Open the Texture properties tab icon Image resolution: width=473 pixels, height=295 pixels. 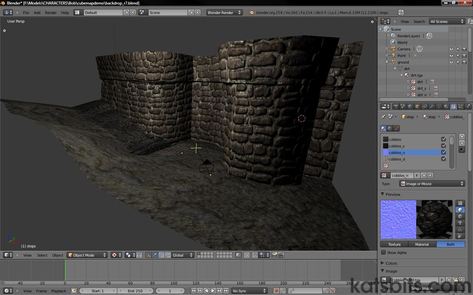tap(453, 106)
